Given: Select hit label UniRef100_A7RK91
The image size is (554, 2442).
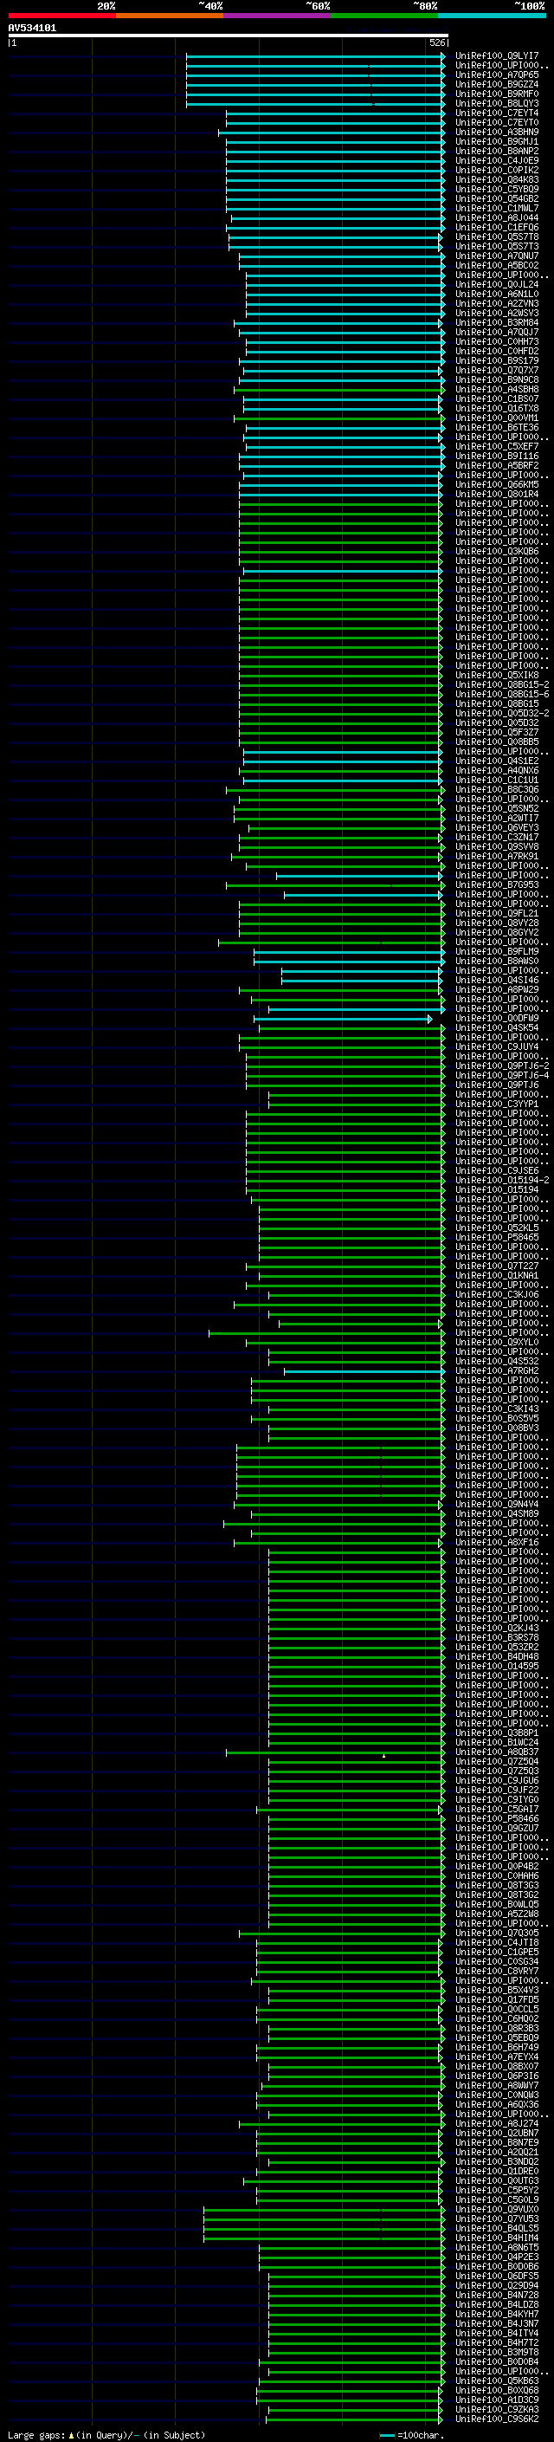Looking at the screenshot, I should point(497,857).
